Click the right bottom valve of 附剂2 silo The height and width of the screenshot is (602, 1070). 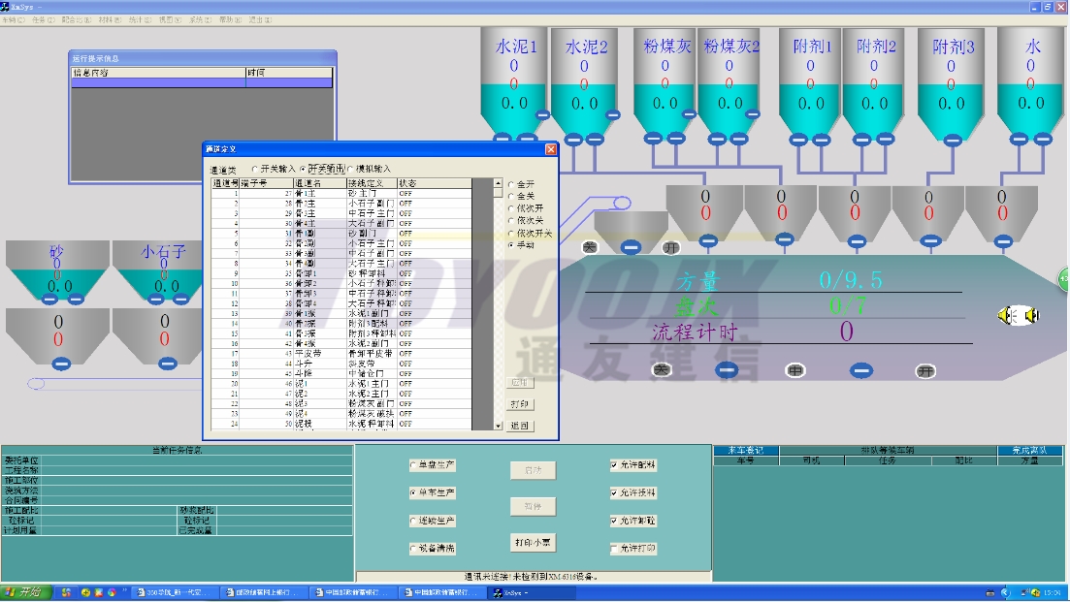pyautogui.click(x=886, y=139)
